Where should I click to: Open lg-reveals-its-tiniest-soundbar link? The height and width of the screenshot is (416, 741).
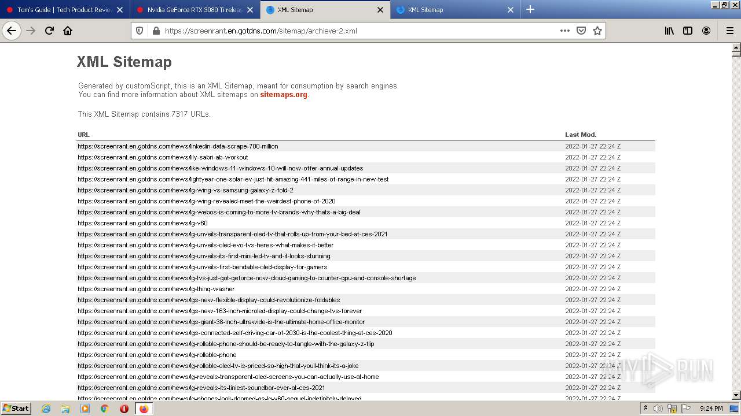click(x=201, y=388)
